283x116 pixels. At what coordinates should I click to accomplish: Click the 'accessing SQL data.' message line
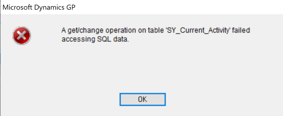pos(95,39)
